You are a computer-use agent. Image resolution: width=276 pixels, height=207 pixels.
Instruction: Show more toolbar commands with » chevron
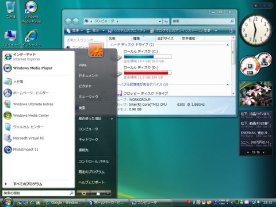216,30
